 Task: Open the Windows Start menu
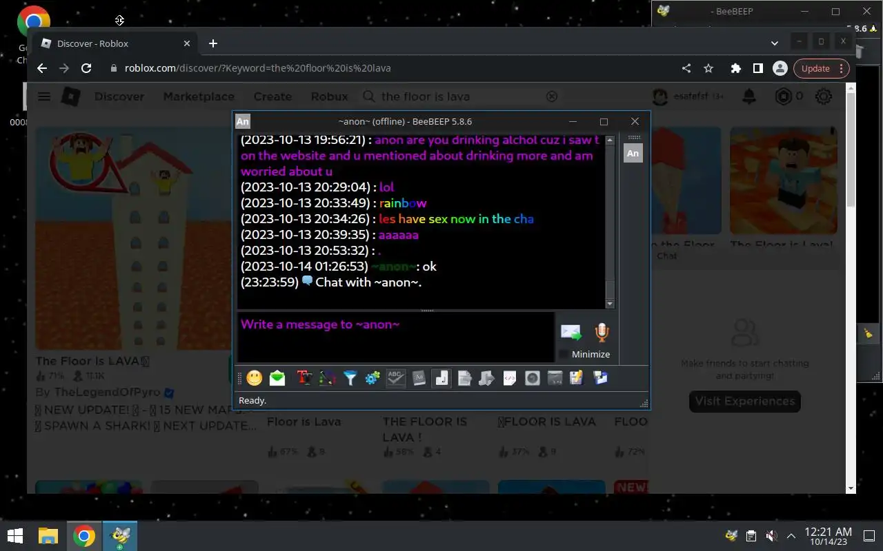tap(15, 536)
